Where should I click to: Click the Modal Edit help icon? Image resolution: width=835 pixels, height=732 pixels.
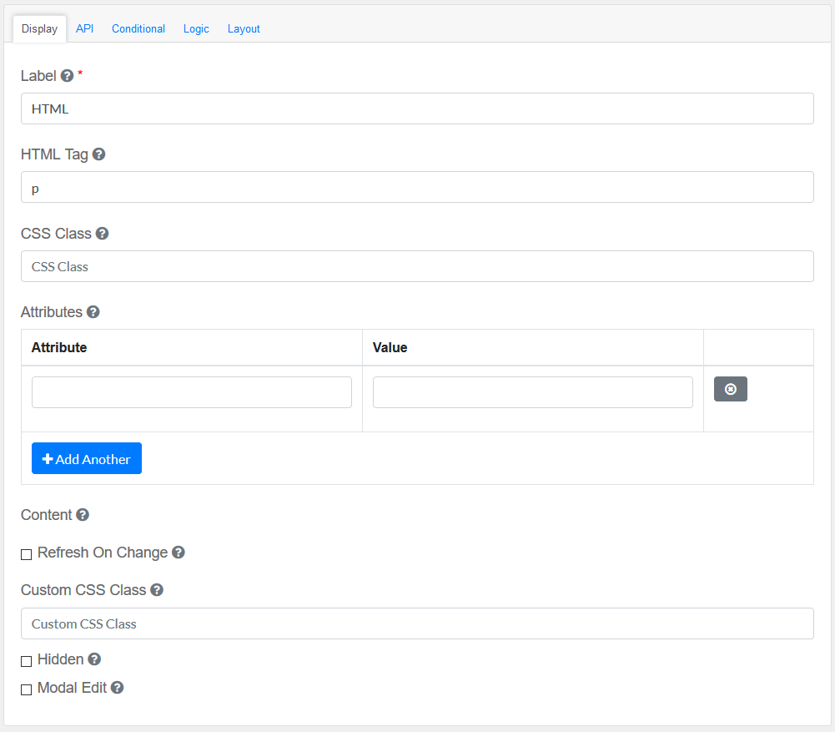(x=118, y=688)
